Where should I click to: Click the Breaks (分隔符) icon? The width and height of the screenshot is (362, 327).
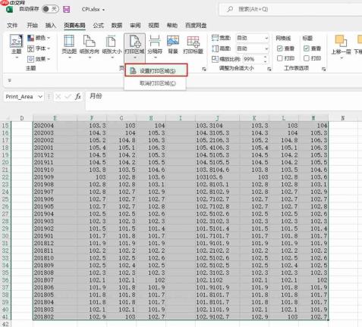coord(155,41)
